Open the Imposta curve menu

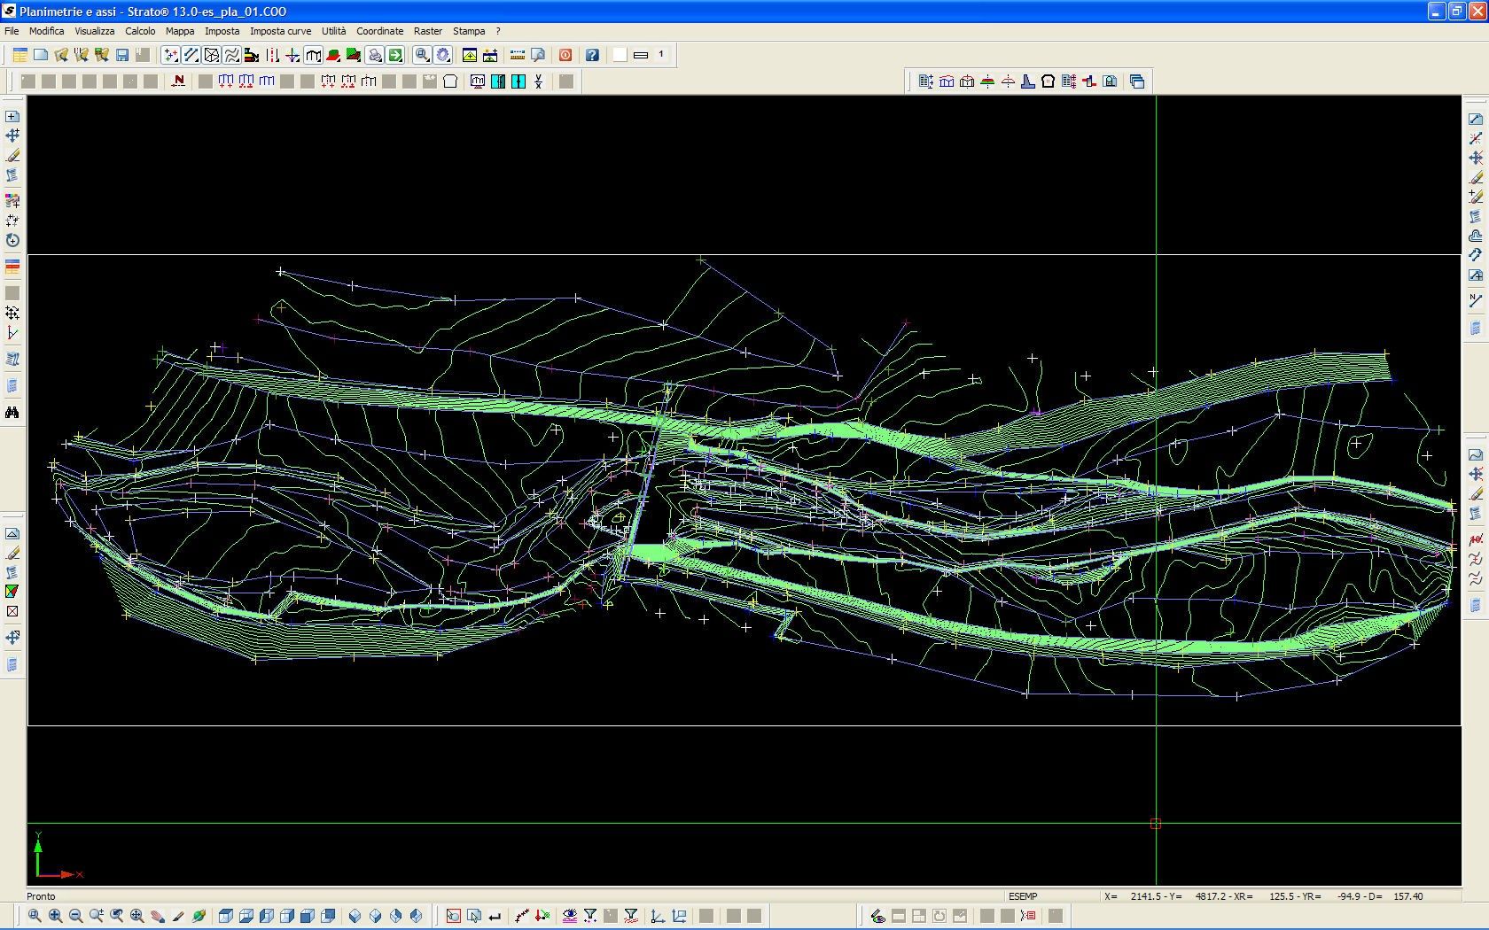(x=281, y=31)
